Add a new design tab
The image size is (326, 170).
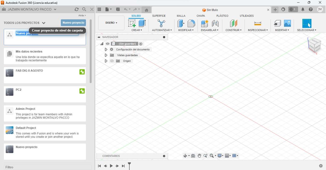(x=275, y=10)
